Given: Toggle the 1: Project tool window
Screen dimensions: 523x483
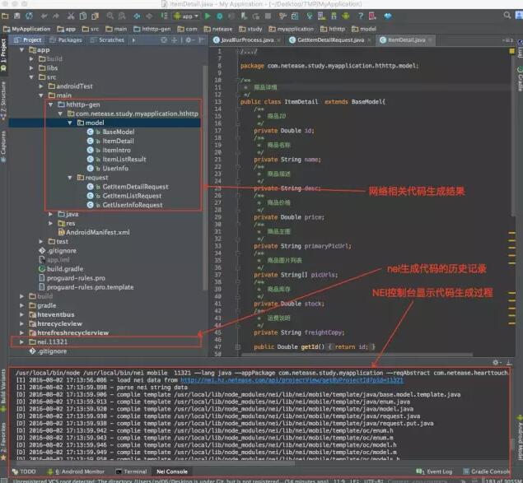Looking at the screenshot, I should [4, 49].
